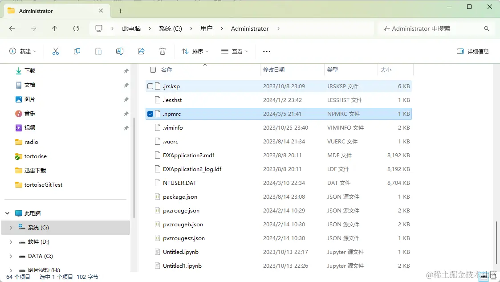Go forward with the right arrow
The width and height of the screenshot is (500, 282).
(33, 29)
